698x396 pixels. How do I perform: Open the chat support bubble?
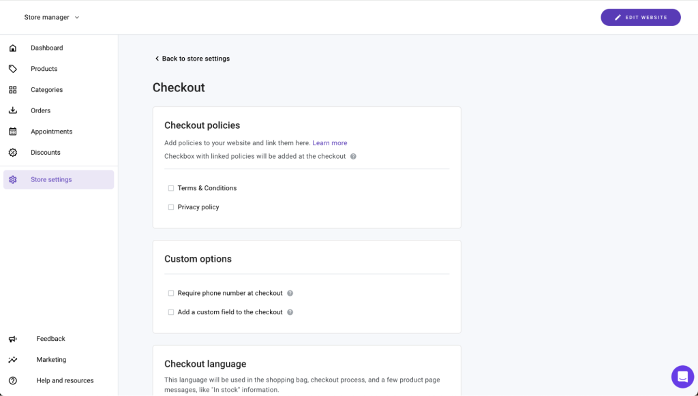coord(682,377)
